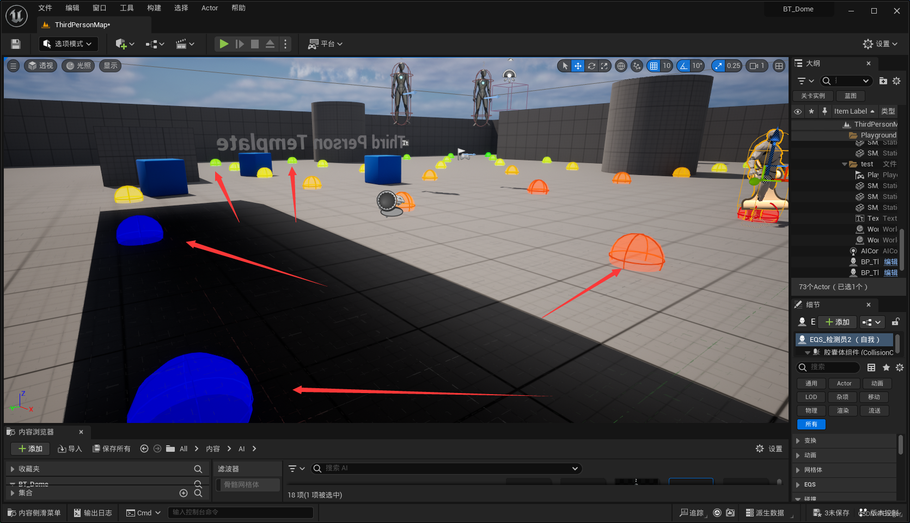This screenshot has height=523, width=910.
Task: Toggle the 骨骼网格体 filter
Action: (248, 484)
